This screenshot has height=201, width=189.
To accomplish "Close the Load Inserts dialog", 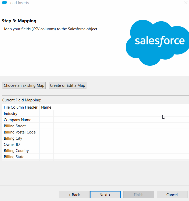I will 186,3.
